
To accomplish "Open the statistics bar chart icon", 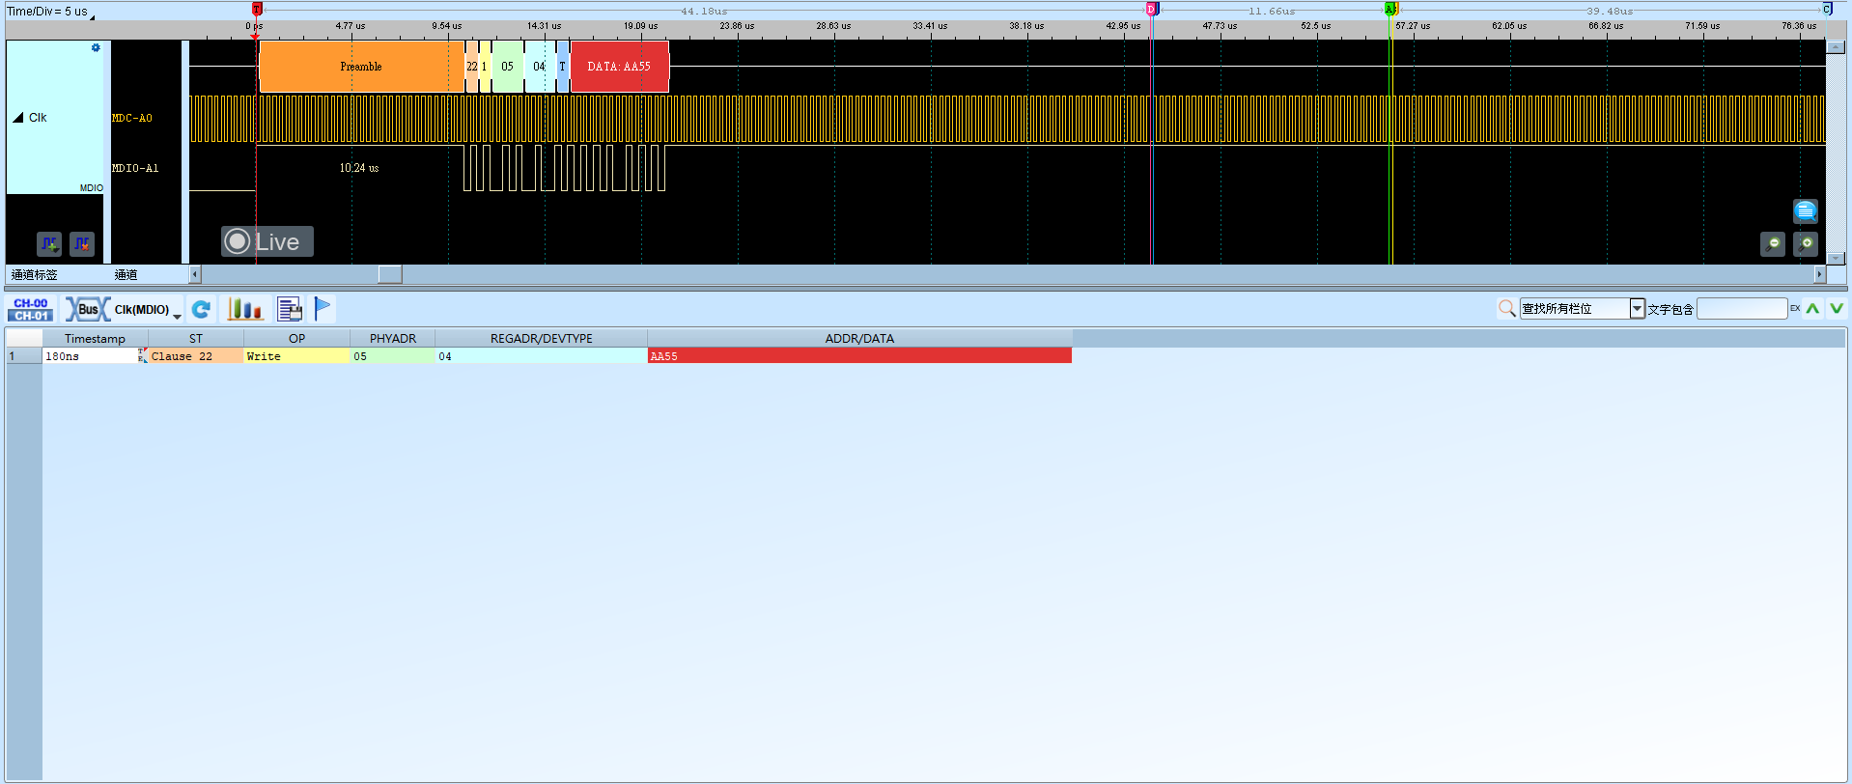I will pyautogui.click(x=245, y=309).
